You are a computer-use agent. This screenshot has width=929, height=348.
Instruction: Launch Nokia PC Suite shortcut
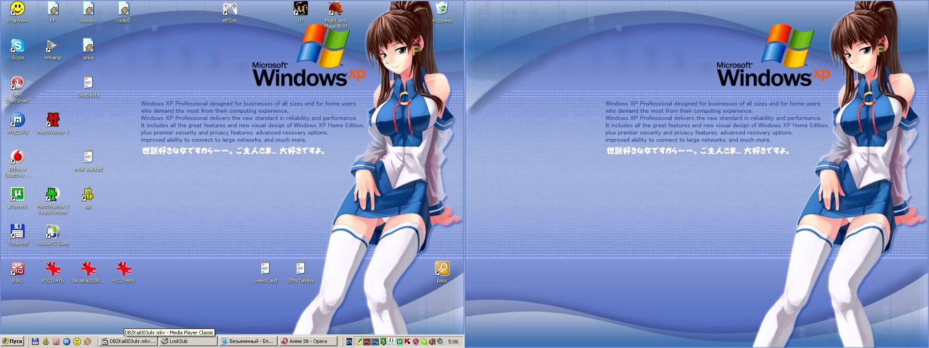(53, 232)
